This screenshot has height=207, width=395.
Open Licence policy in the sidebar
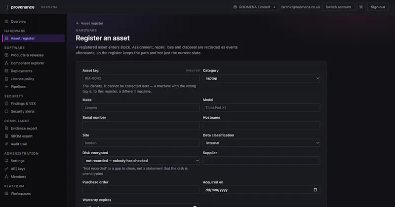(33, 79)
